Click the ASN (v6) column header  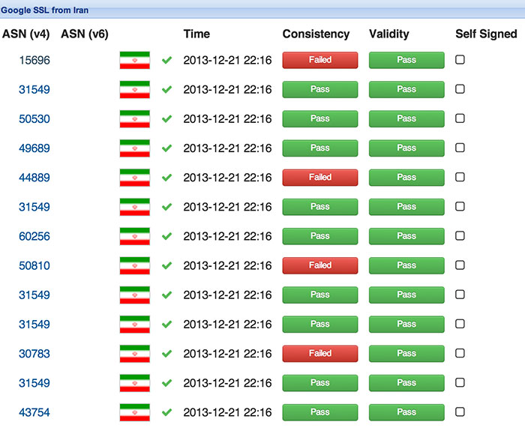point(84,34)
